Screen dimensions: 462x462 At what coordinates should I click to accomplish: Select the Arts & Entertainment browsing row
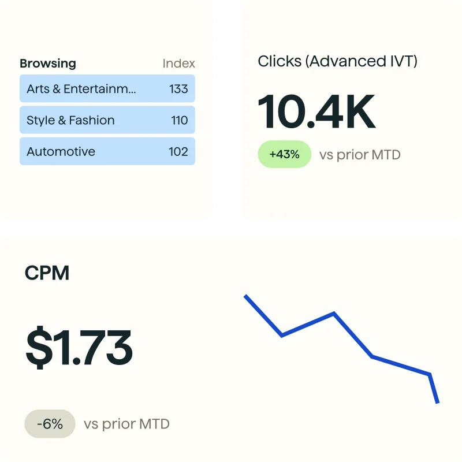pyautogui.click(x=81, y=89)
